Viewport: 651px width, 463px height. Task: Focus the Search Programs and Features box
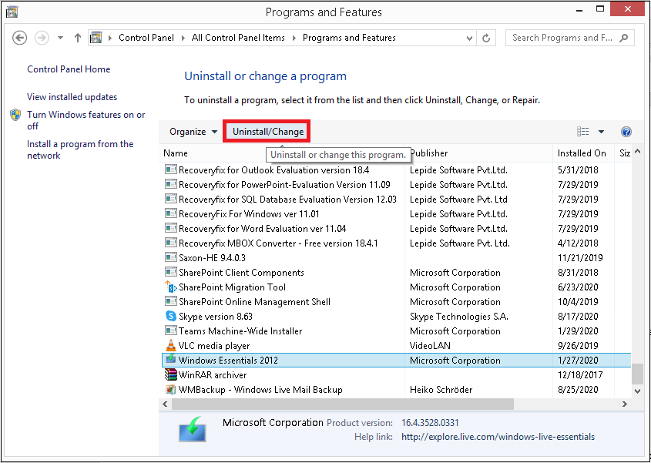point(569,38)
